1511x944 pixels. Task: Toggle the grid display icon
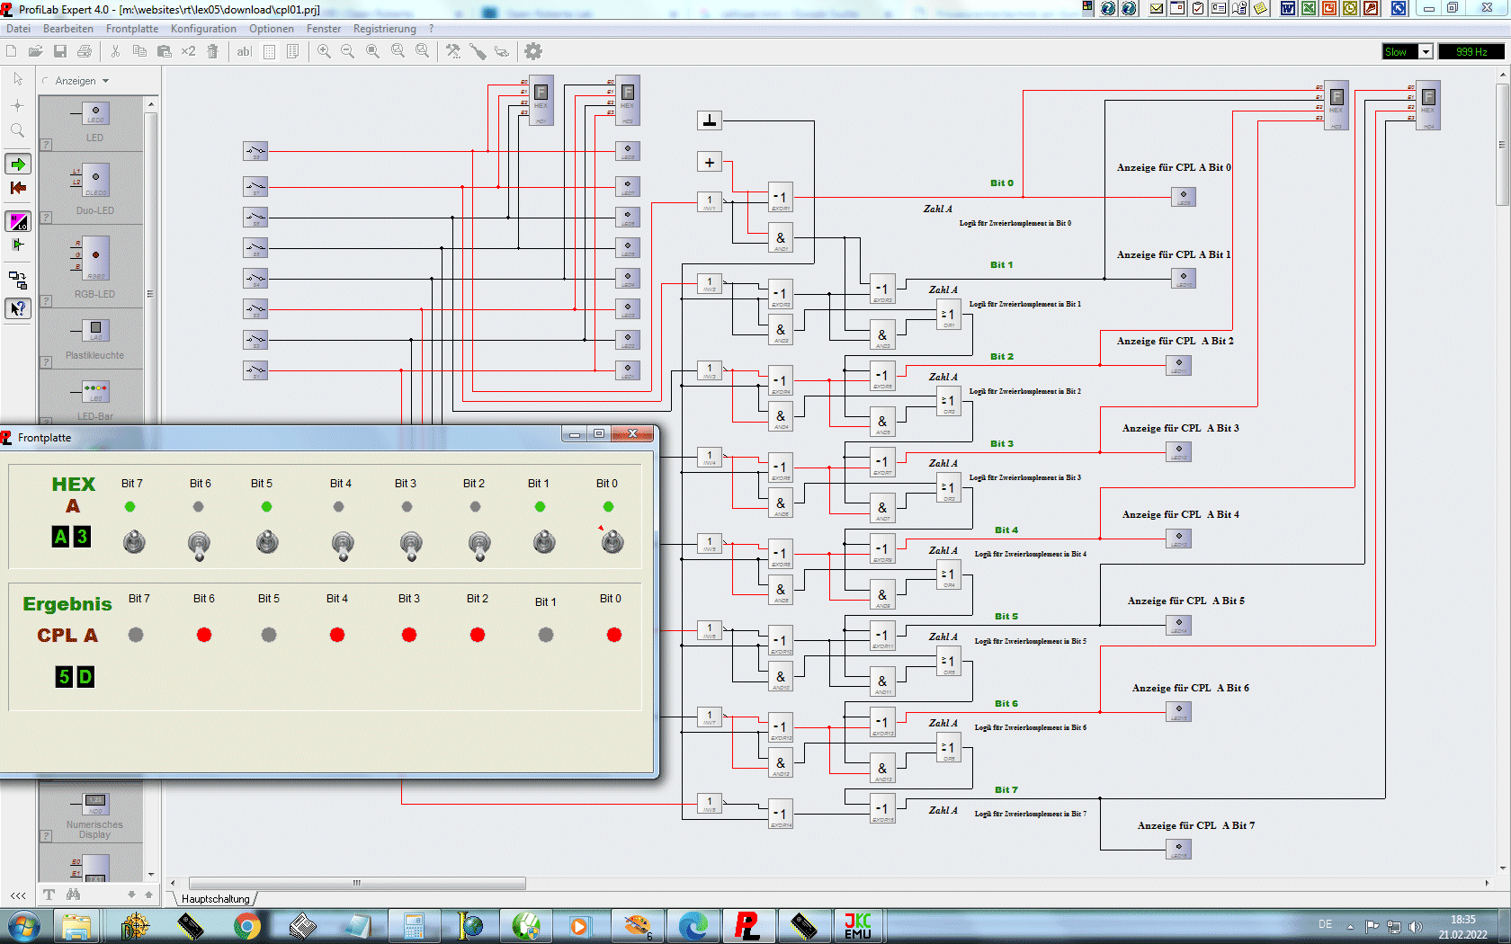(x=269, y=51)
